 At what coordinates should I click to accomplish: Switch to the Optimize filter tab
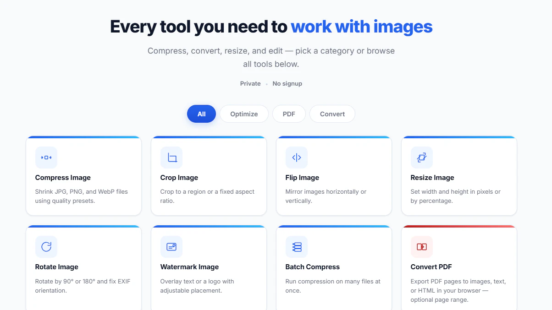pos(244,114)
